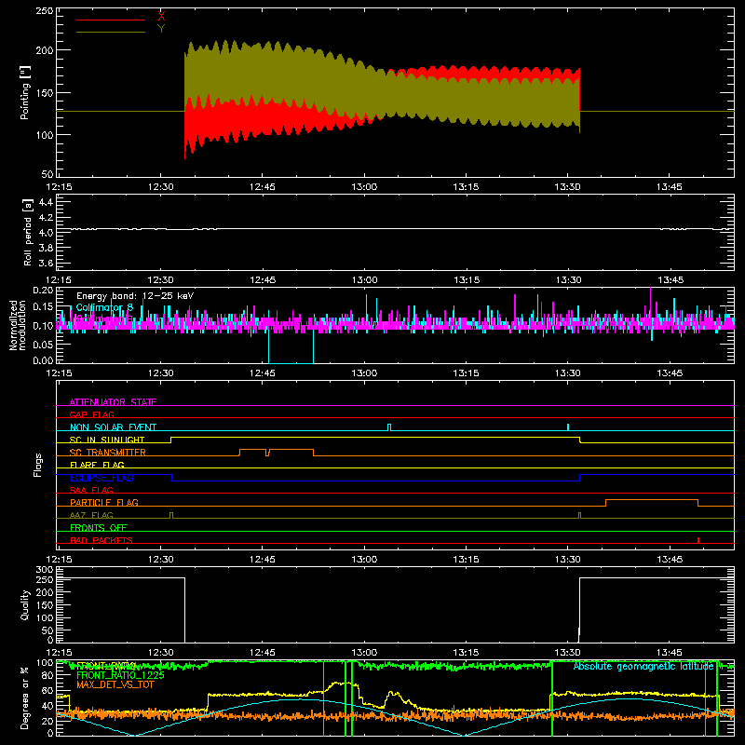
Task: Click the 300 tick on Quality axis
Action: pos(45,570)
